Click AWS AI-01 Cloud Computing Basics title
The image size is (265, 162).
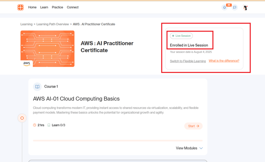(x=76, y=99)
